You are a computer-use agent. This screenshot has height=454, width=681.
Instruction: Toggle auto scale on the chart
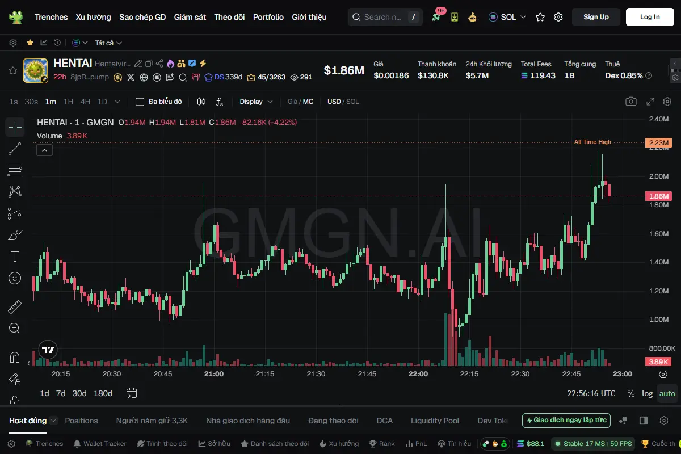667,393
